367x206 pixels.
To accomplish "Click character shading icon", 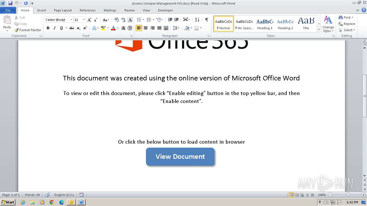I will click(x=123, y=28).
